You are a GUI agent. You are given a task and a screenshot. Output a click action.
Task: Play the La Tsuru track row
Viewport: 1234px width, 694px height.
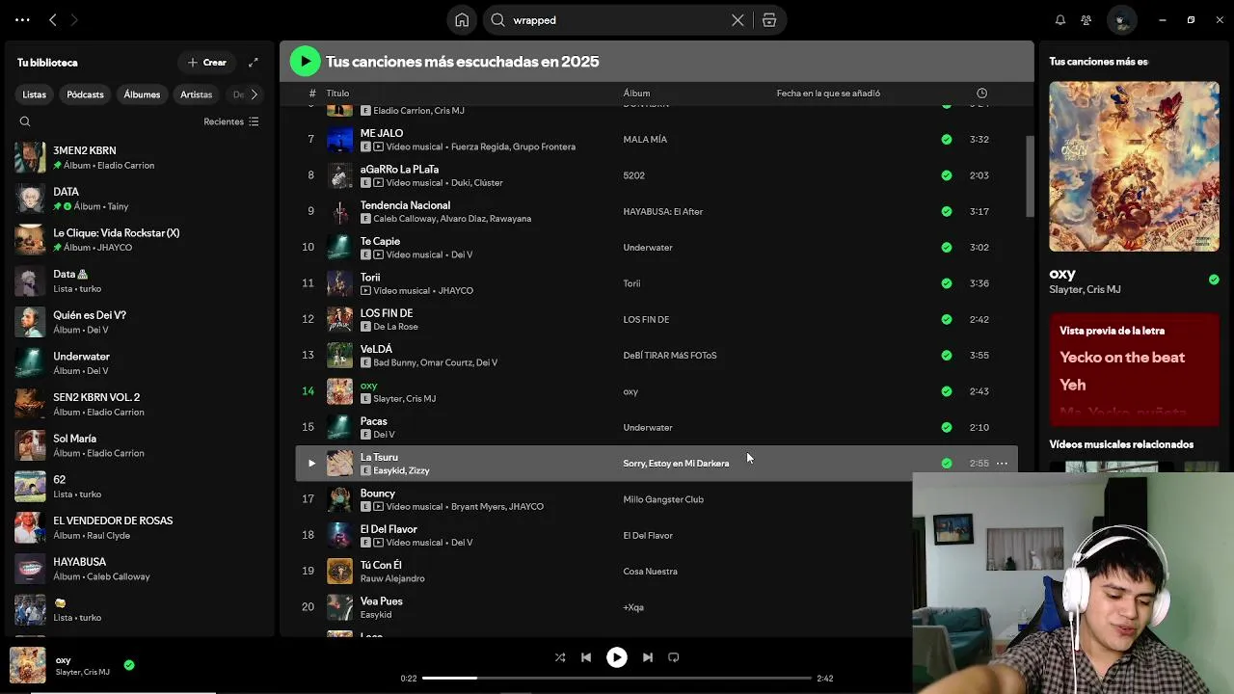pyautogui.click(x=311, y=464)
